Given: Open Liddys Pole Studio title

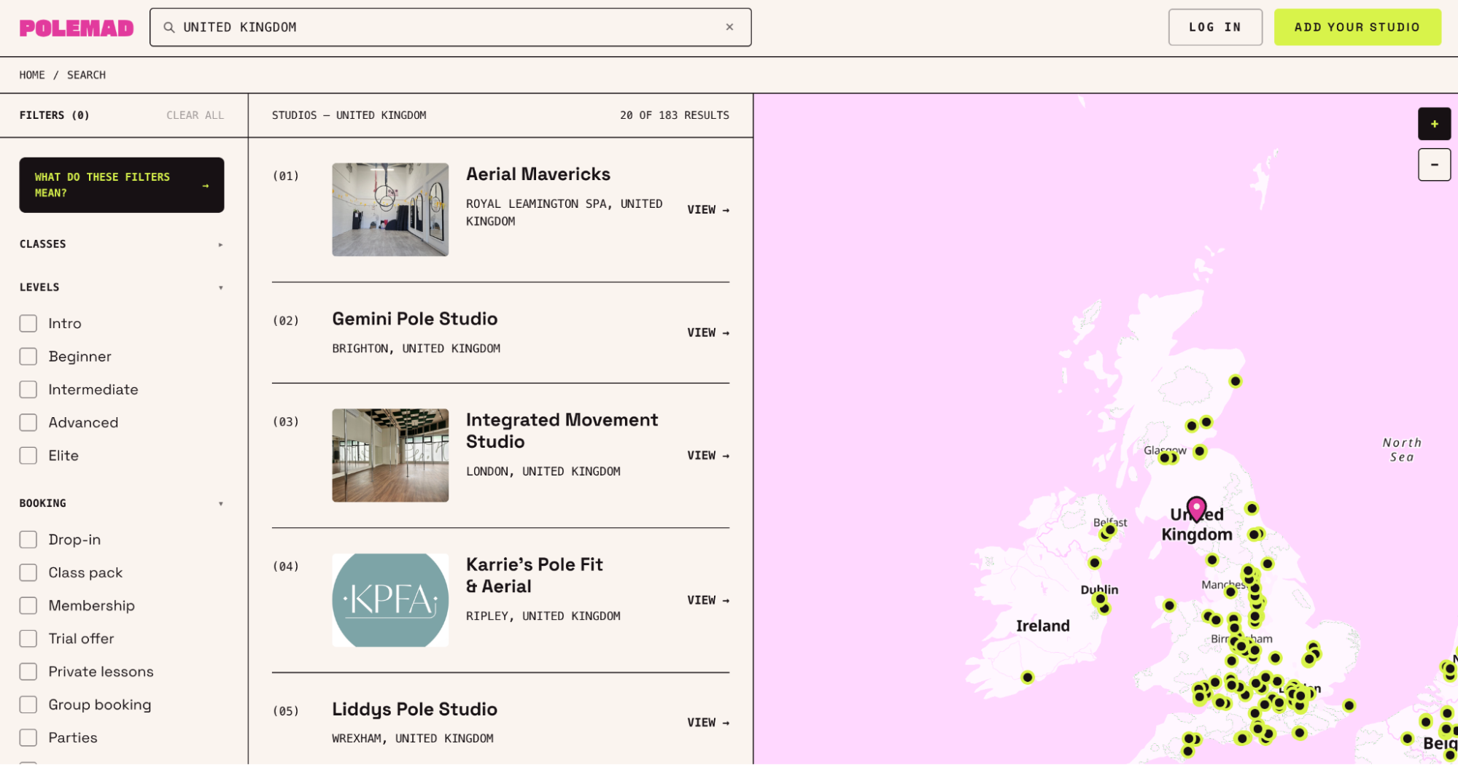Looking at the screenshot, I should [415, 710].
